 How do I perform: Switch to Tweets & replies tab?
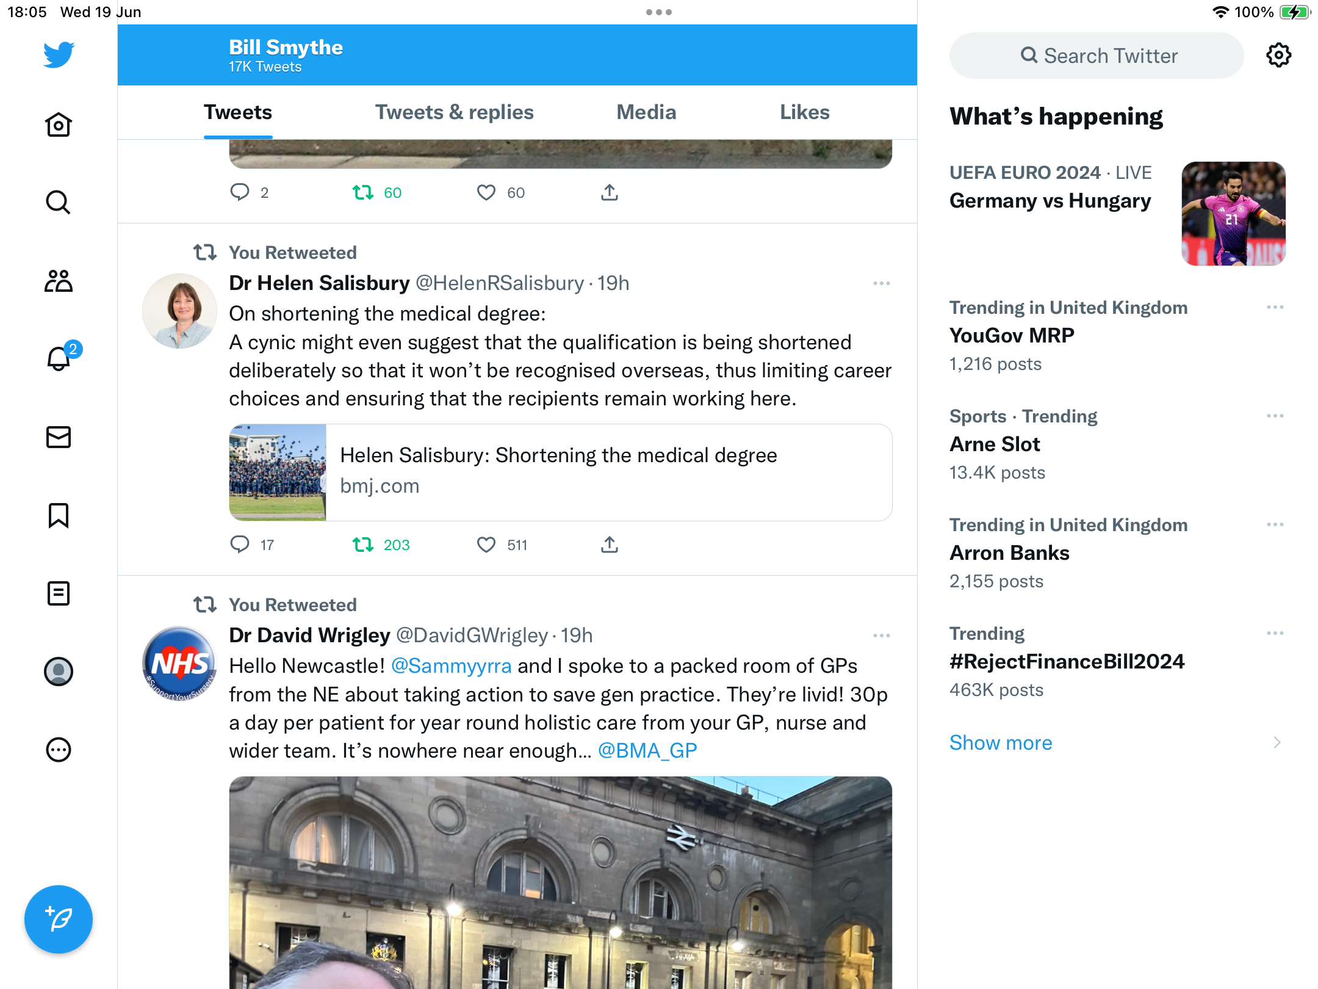tap(455, 112)
